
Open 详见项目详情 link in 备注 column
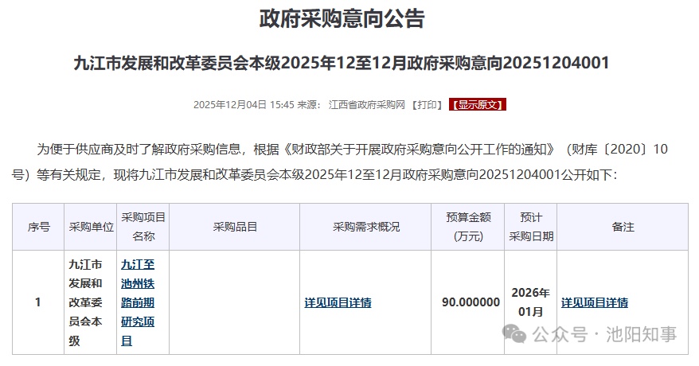(x=594, y=302)
